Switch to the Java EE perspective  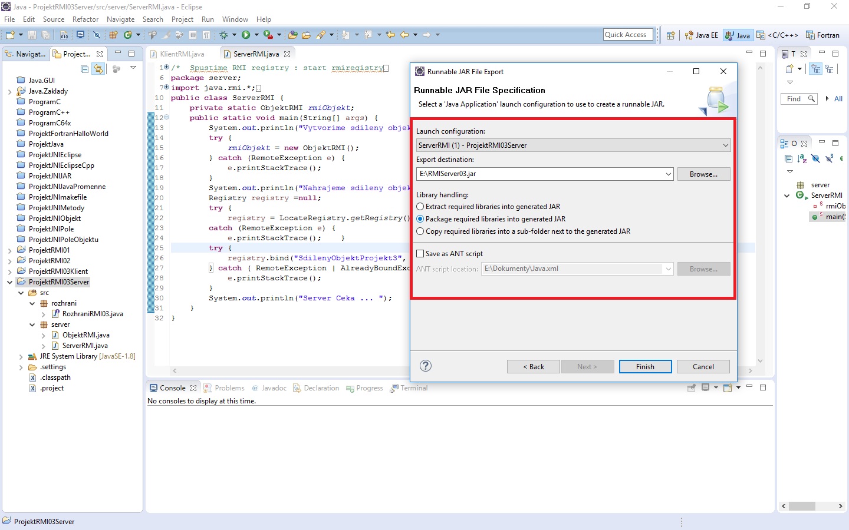click(x=701, y=35)
